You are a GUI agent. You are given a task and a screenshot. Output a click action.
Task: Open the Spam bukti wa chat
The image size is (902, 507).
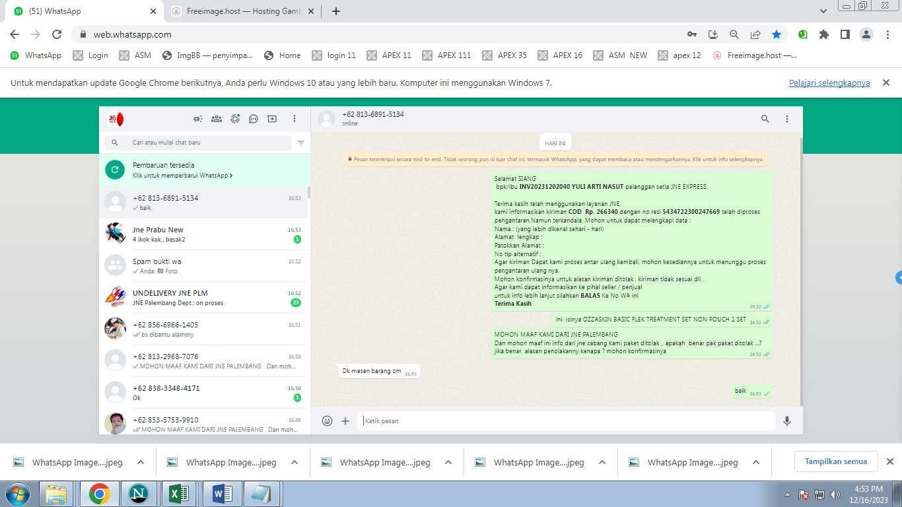coord(203,266)
